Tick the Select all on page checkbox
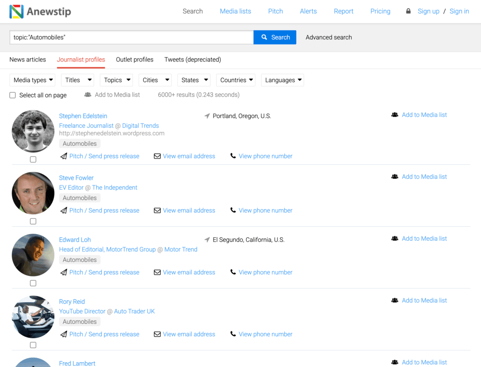This screenshot has width=481, height=367. 13,95
